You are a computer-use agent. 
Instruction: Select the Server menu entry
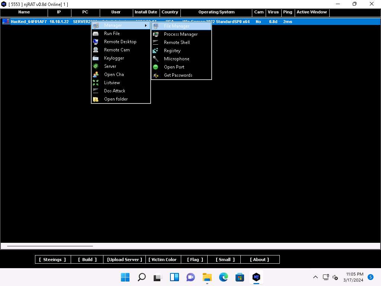pos(110,66)
